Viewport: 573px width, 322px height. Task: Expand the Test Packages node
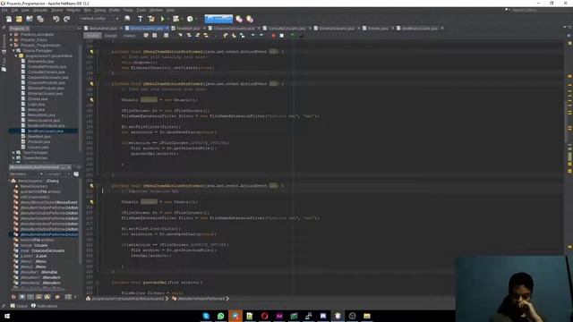[x=14, y=153]
